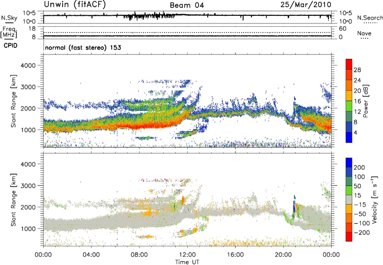383x265 pixels.
Task: Click the '12:00' time tick label
Action: pos(187,255)
